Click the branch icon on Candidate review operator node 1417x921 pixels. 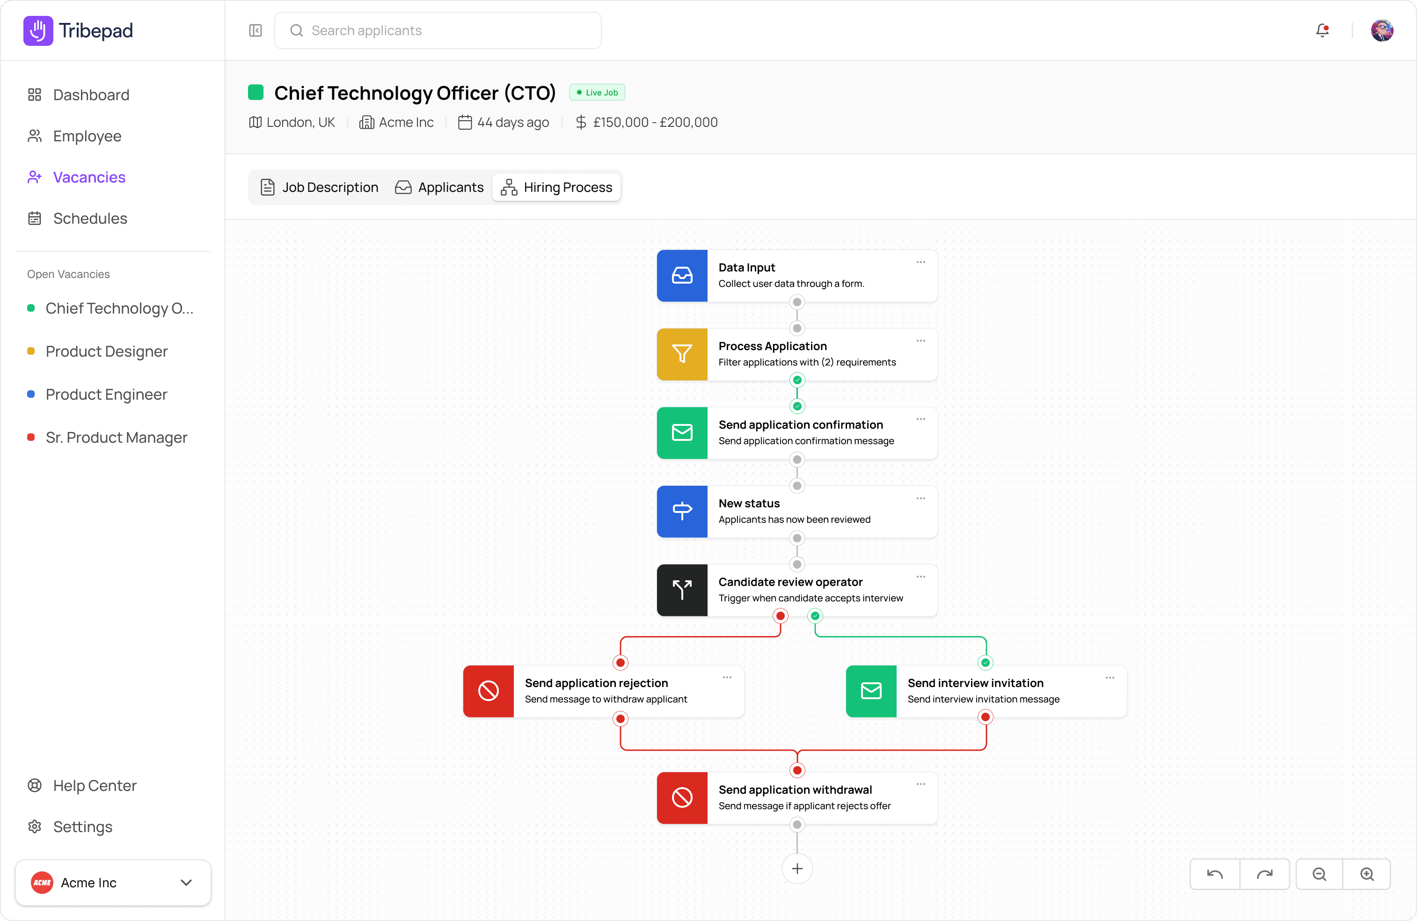pos(682,590)
